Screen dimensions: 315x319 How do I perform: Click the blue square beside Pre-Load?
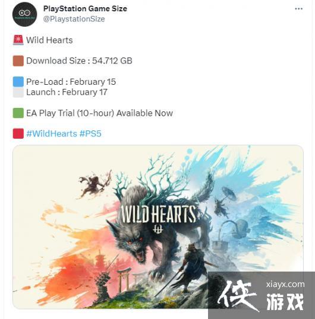(18, 82)
